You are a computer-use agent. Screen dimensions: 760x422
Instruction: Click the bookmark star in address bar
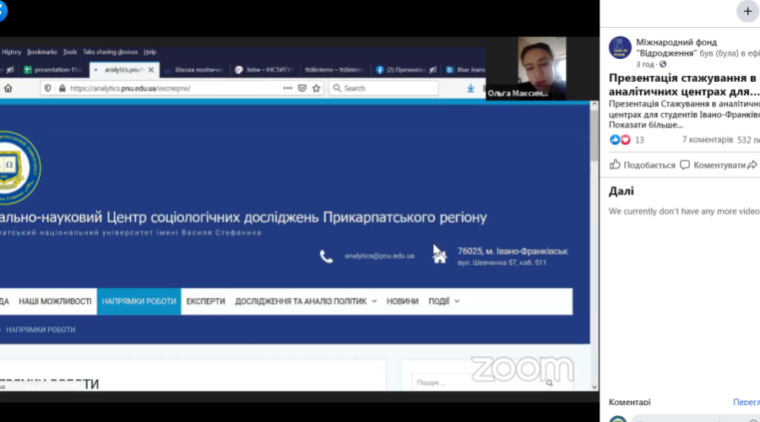pos(318,88)
